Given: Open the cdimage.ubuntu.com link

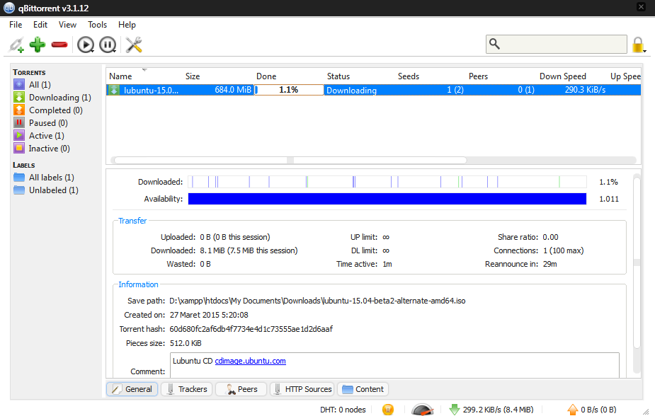Looking at the screenshot, I should (250, 361).
